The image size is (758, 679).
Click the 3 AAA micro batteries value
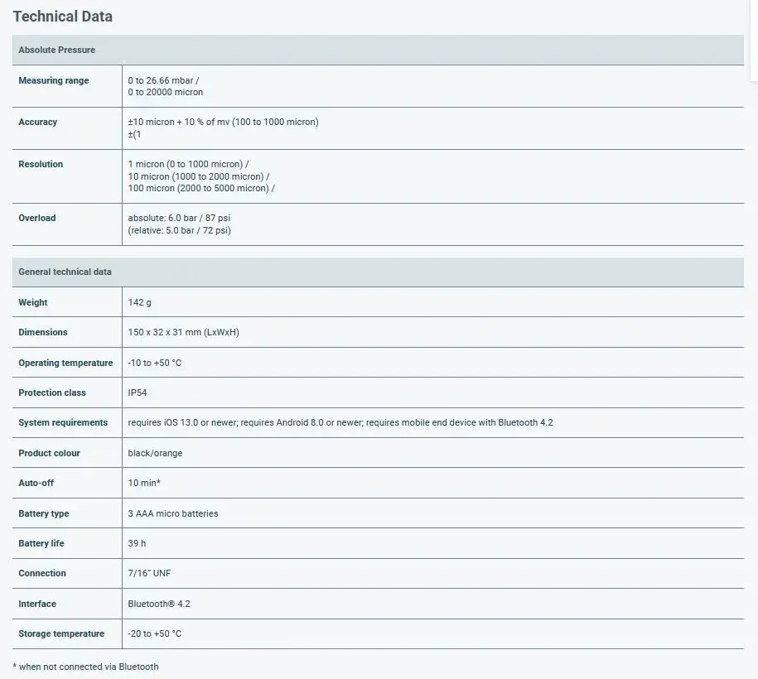click(173, 513)
